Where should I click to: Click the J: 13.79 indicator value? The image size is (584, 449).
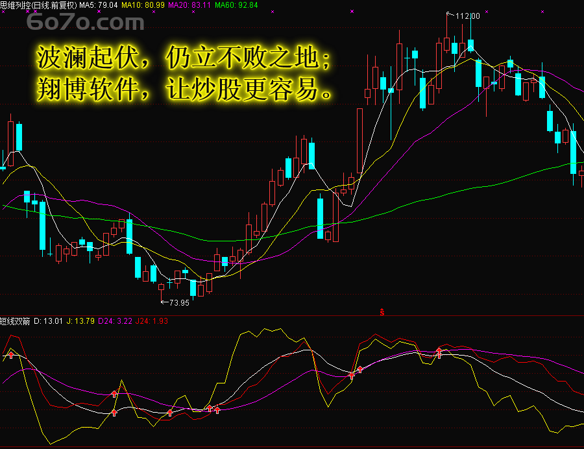(80, 321)
